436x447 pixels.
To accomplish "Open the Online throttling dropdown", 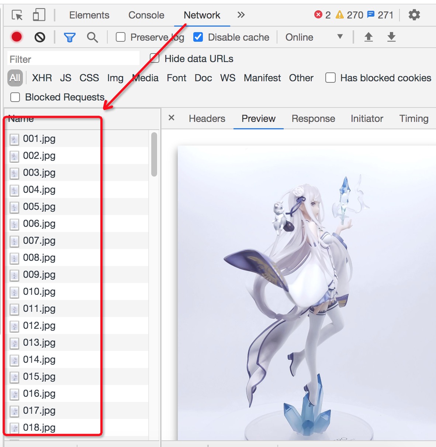I will (314, 37).
